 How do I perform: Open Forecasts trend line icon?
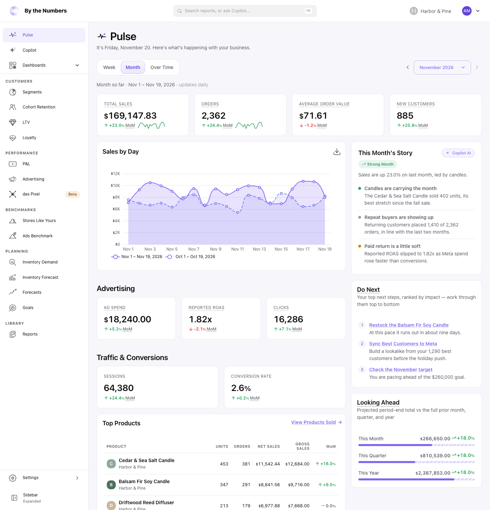click(13, 292)
